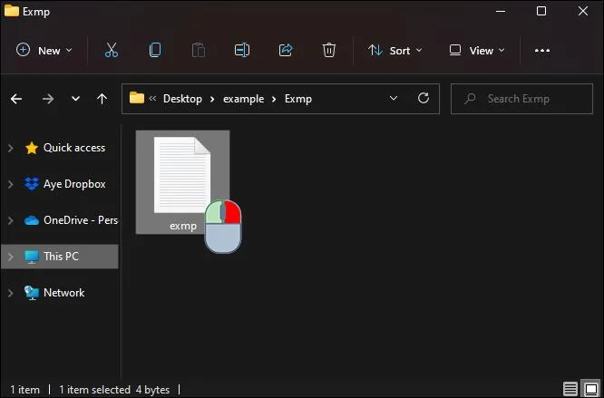
Task: Click the Share icon in toolbar
Action: [286, 50]
